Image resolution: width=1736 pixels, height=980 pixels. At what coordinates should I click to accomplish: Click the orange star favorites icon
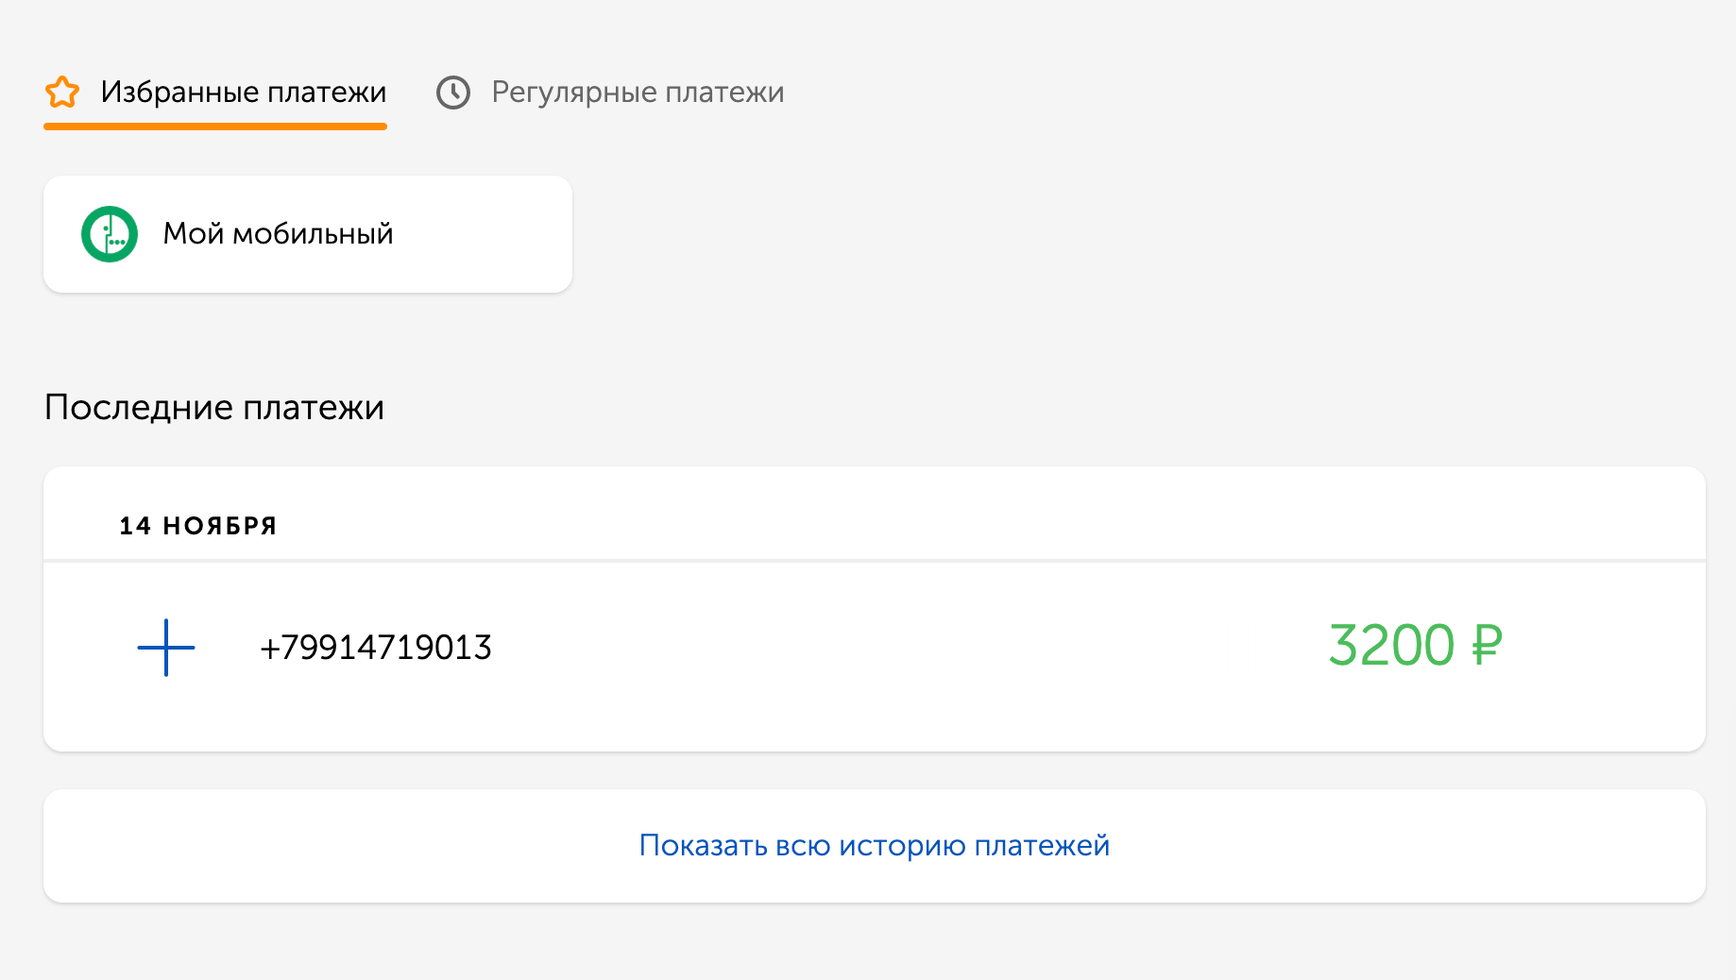pos(62,93)
